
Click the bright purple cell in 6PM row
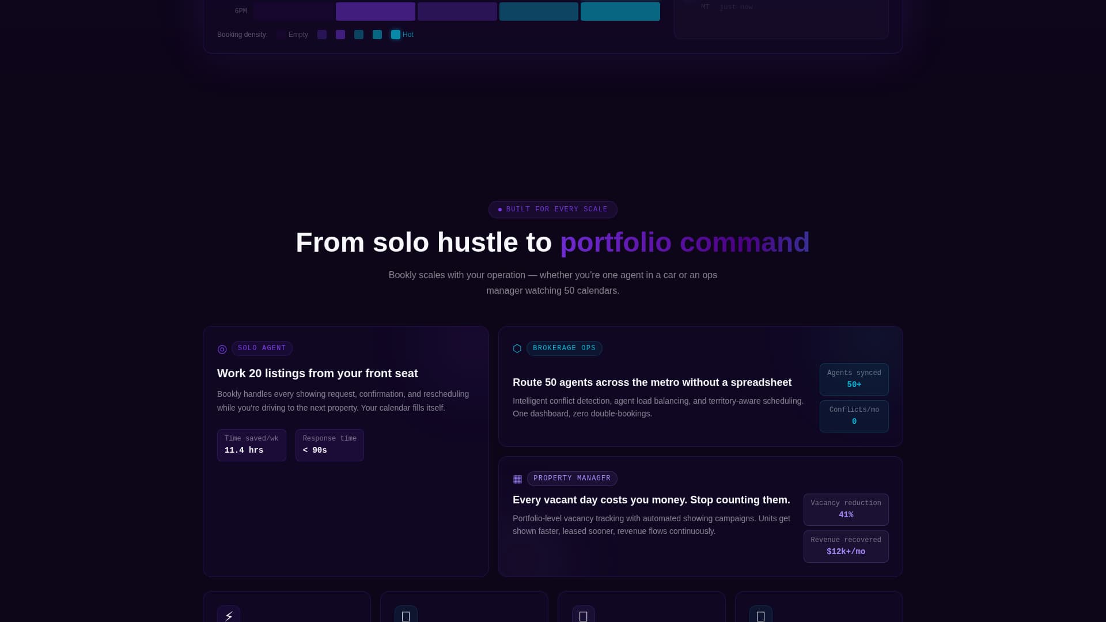point(376,12)
